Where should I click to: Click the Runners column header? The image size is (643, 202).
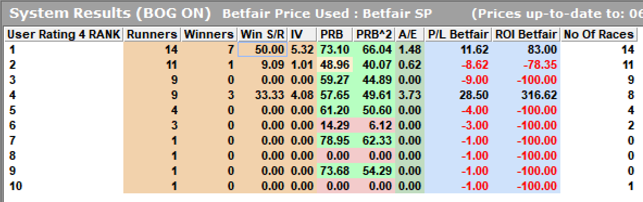(152, 35)
